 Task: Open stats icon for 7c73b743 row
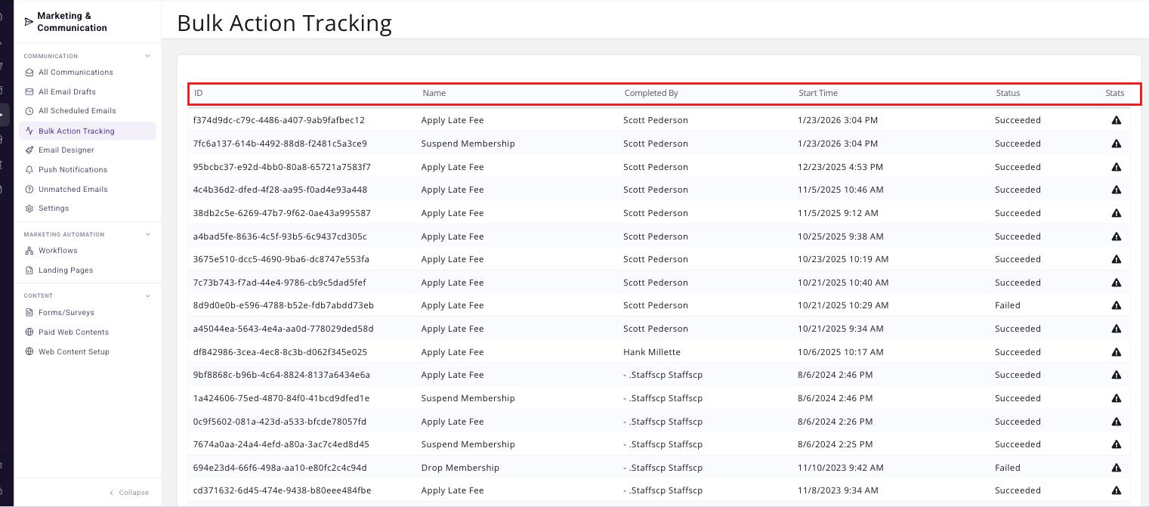[1116, 283]
